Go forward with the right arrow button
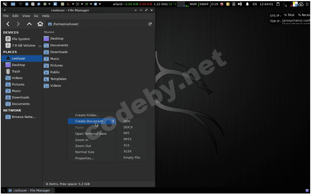 pos(18,24)
